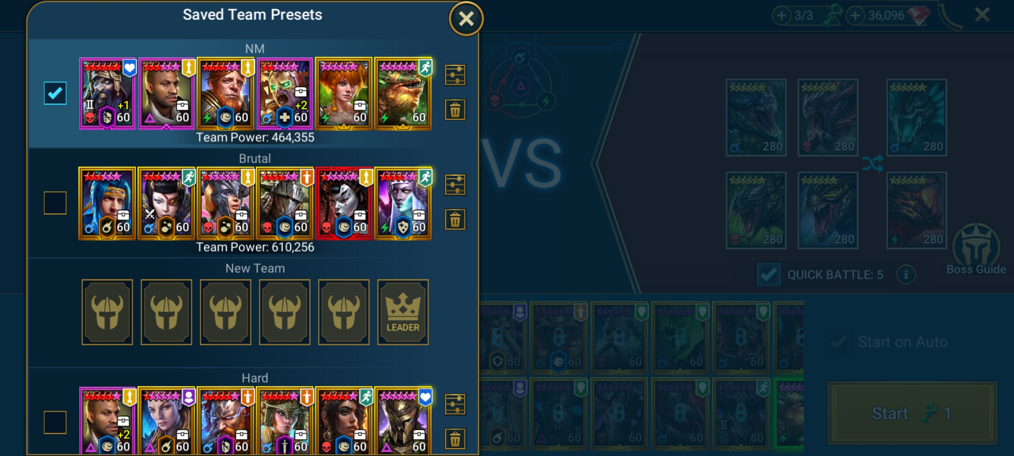The image size is (1014, 456).
Task: Close the Saved Team Presets panel
Action: [466, 19]
